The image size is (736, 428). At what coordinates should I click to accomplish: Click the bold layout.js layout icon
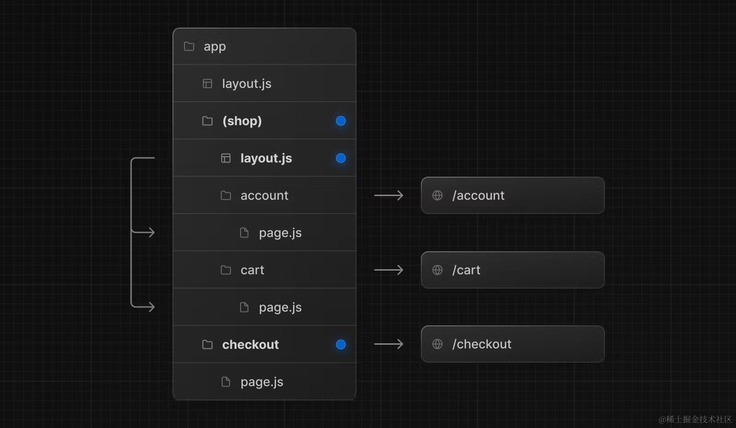(226, 158)
